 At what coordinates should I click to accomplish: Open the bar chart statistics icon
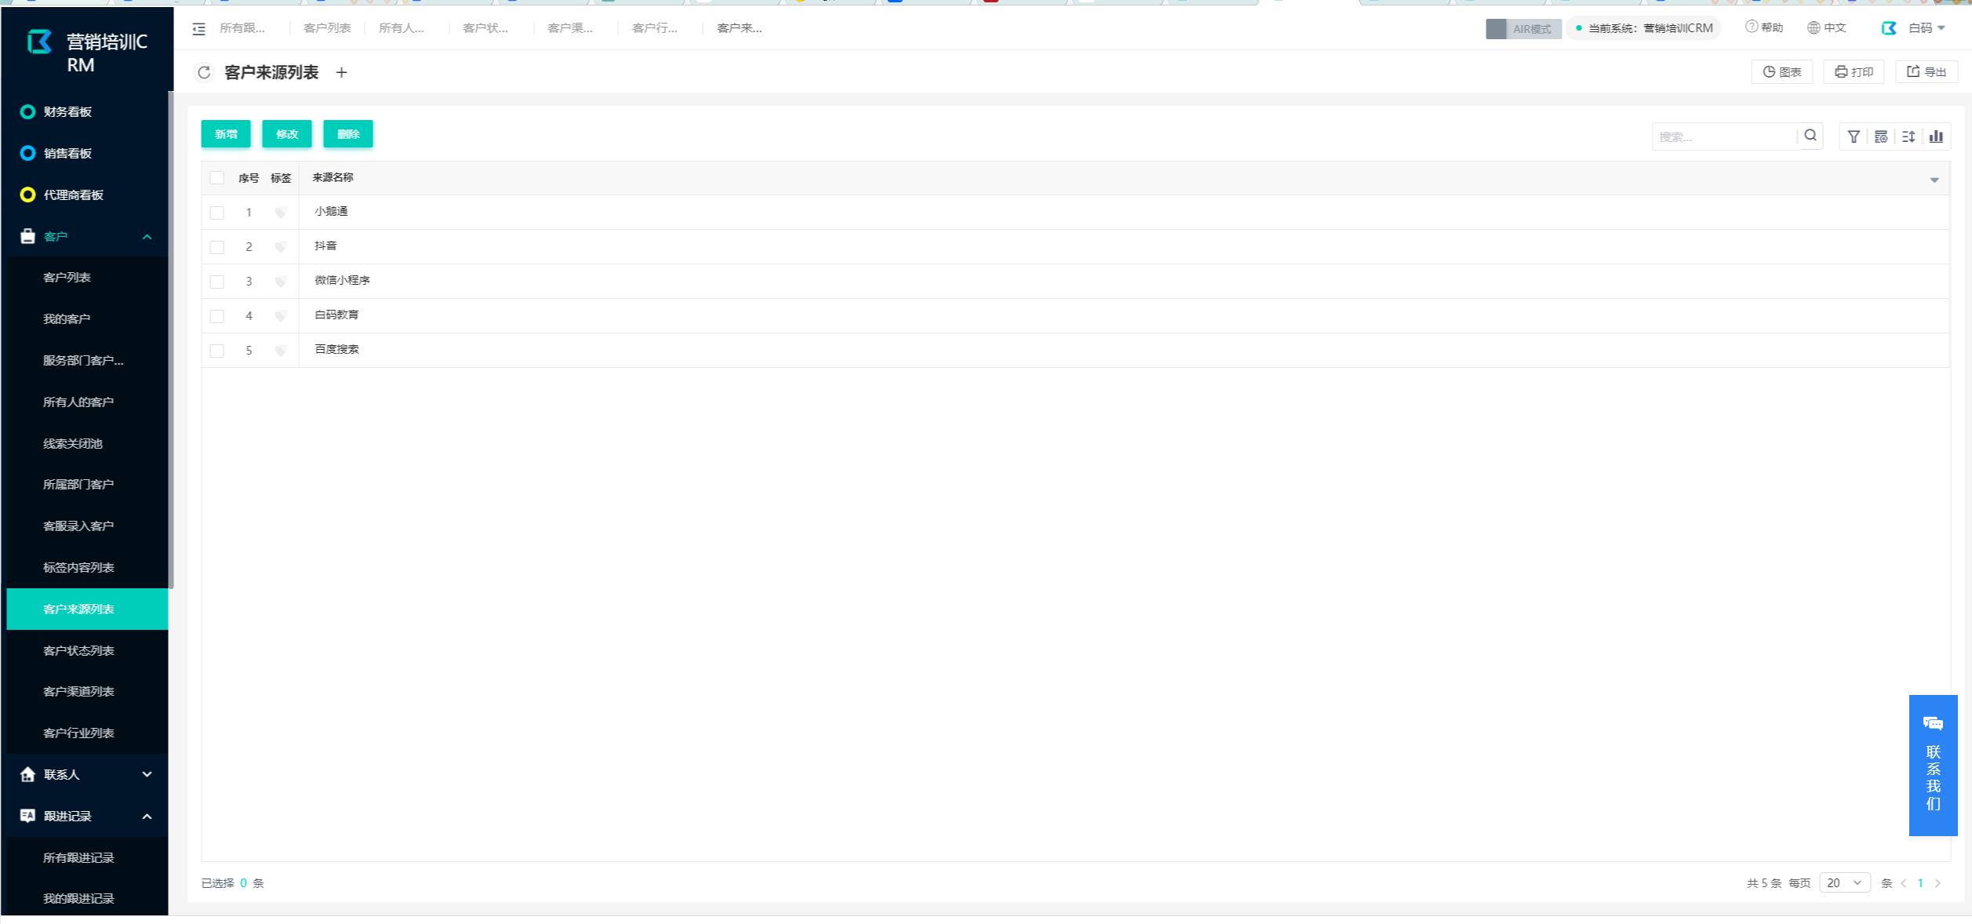tap(1935, 136)
